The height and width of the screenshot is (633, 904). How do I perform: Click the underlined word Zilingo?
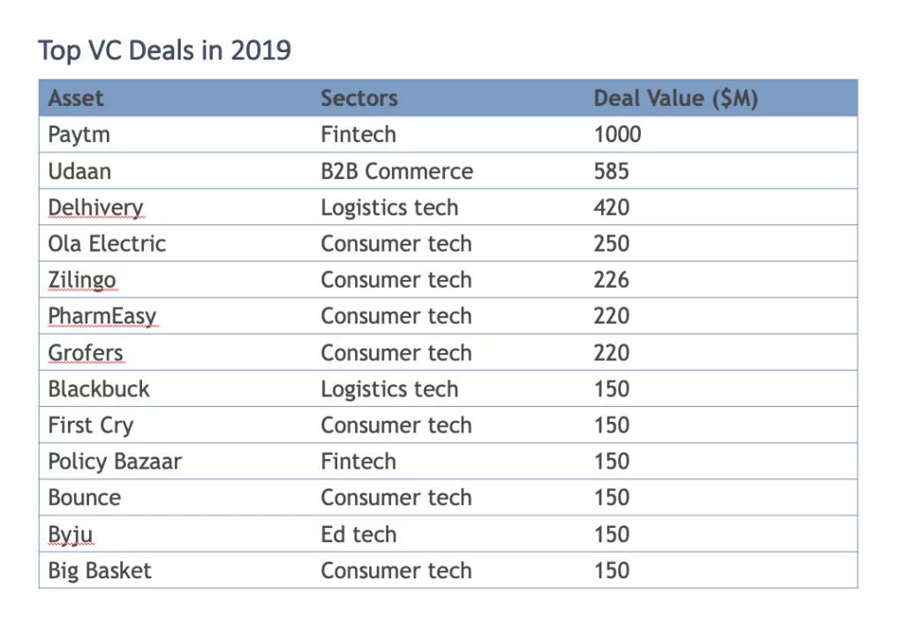82,280
